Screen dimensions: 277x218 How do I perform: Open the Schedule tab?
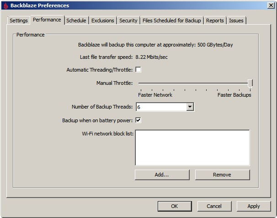pyautogui.click(x=76, y=21)
